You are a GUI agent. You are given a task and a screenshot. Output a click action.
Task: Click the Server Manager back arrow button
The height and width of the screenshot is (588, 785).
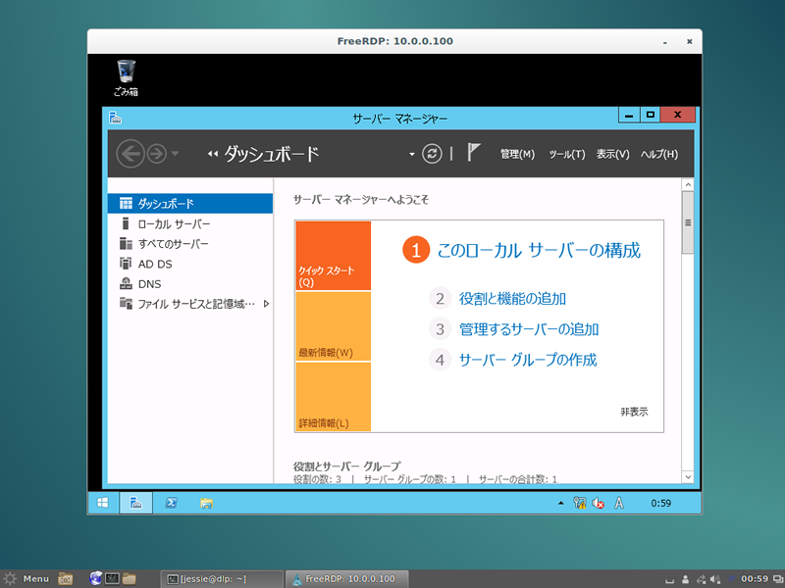point(131,154)
